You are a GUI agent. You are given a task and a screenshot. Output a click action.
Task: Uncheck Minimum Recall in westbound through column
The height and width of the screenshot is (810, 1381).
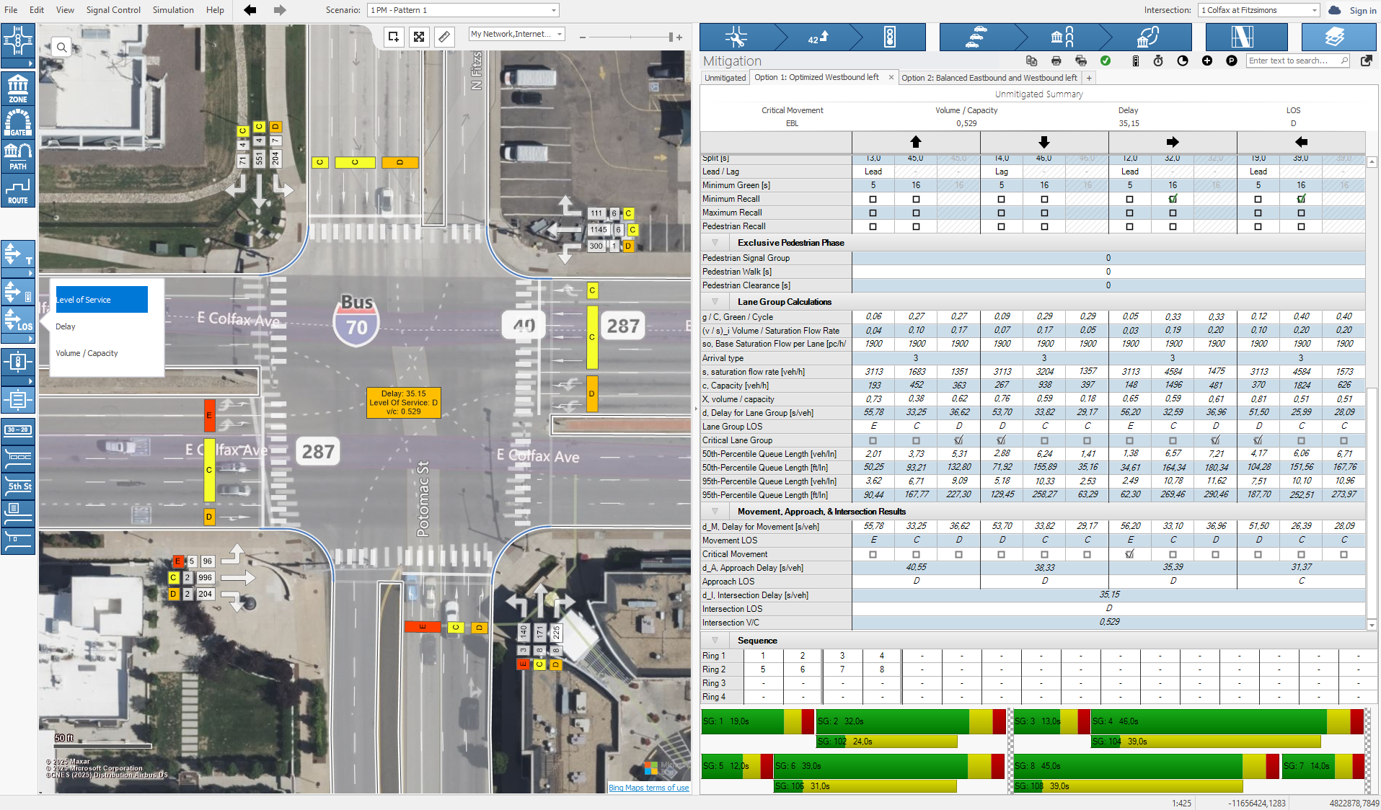(1301, 199)
